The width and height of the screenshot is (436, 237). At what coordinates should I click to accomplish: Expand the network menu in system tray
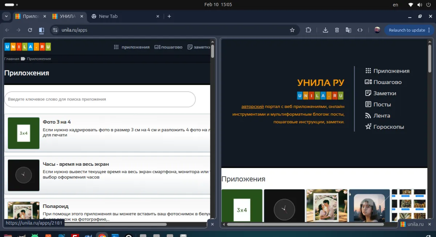pos(412,4)
